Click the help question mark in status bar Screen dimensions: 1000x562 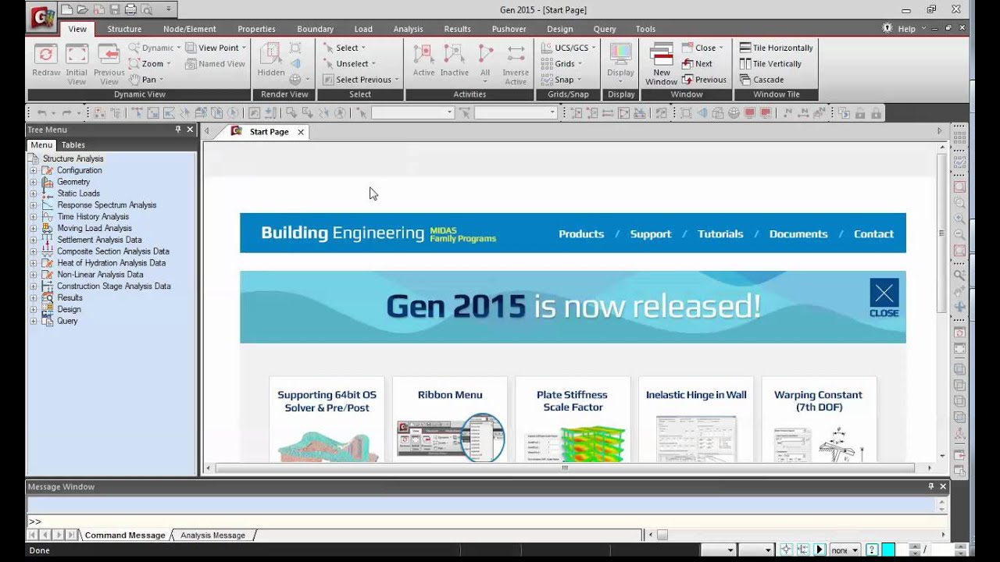(x=872, y=550)
